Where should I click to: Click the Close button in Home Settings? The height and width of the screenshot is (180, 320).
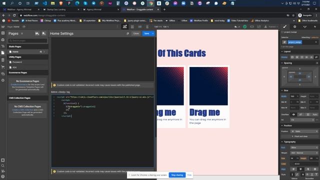click(136, 33)
